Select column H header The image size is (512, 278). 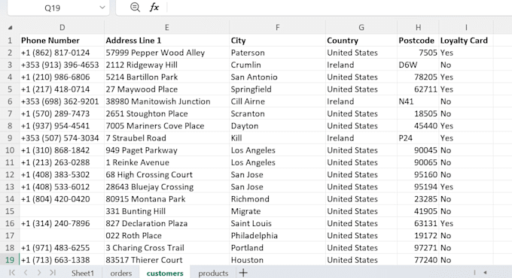pos(419,28)
